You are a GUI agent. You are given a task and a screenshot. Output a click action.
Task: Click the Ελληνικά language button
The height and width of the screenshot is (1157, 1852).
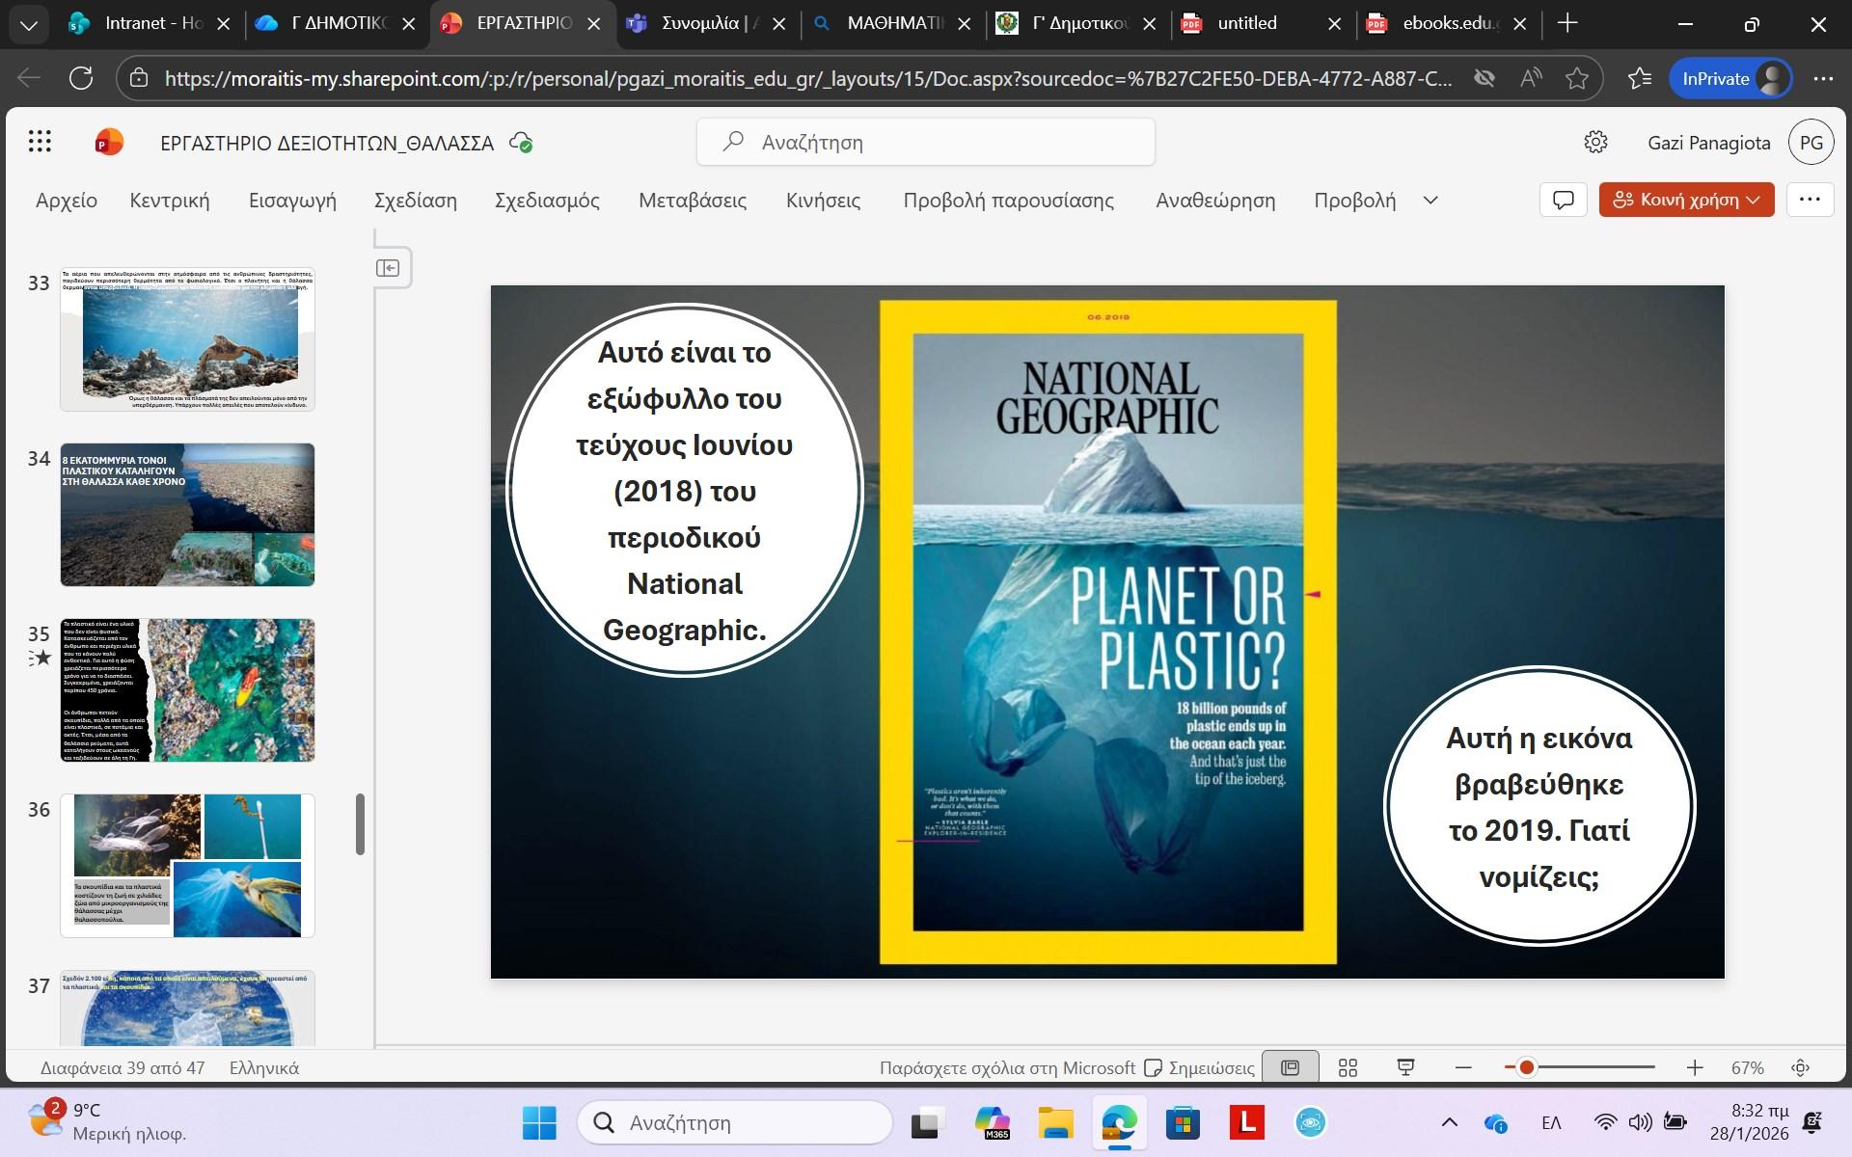(x=263, y=1067)
